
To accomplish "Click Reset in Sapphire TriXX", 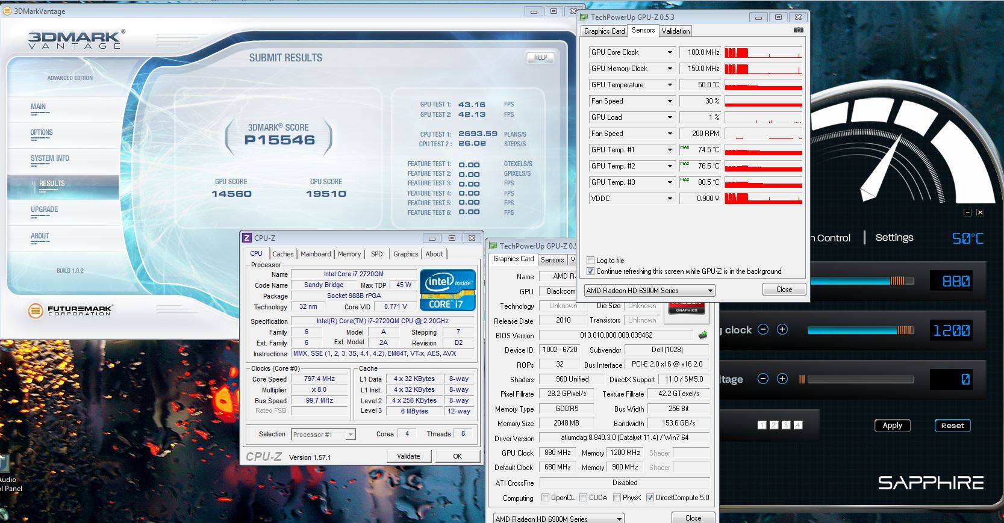I will [952, 425].
